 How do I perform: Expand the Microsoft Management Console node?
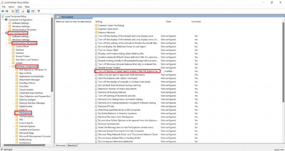13,136
